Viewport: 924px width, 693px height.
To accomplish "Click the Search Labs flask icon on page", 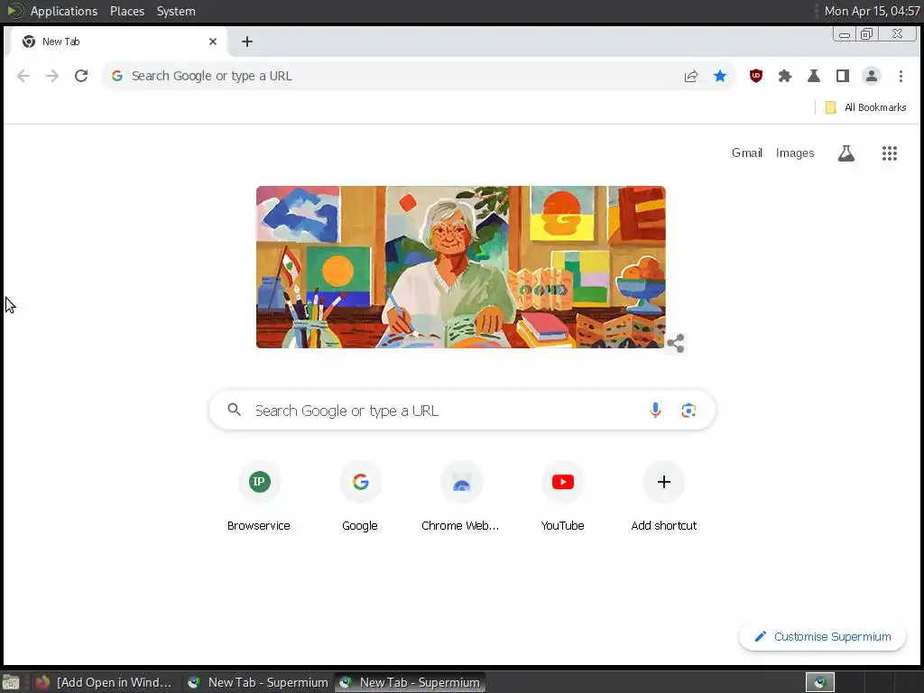I will [x=846, y=153].
